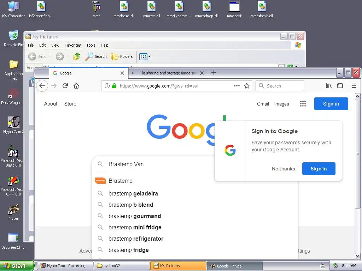362x271 pixels.
Task: Open My Computer desktop icon
Action: tap(13, 10)
